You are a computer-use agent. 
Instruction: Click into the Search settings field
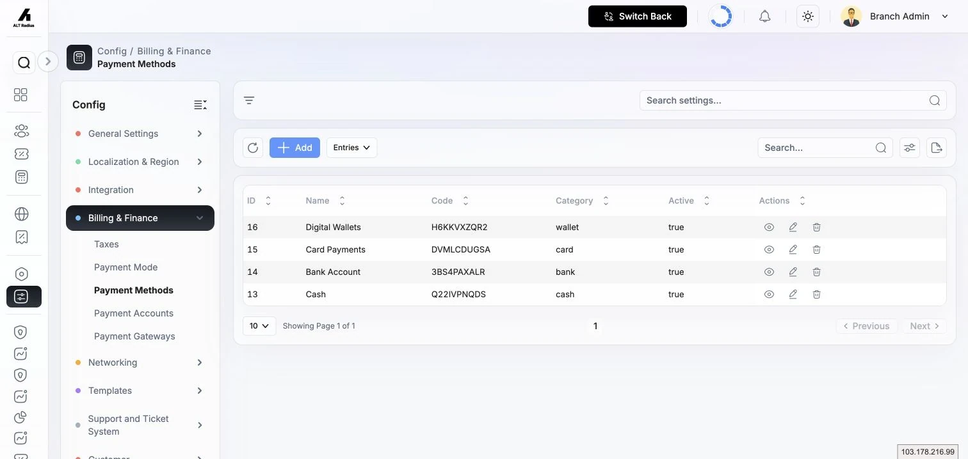coord(793,100)
